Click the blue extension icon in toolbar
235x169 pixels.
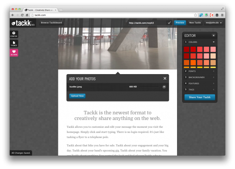point(201,15)
